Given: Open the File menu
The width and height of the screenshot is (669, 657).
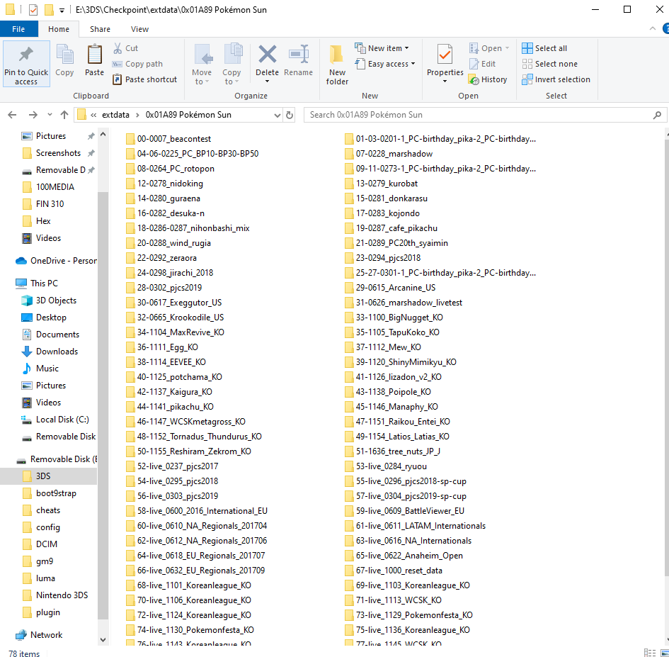Looking at the screenshot, I should click(18, 29).
